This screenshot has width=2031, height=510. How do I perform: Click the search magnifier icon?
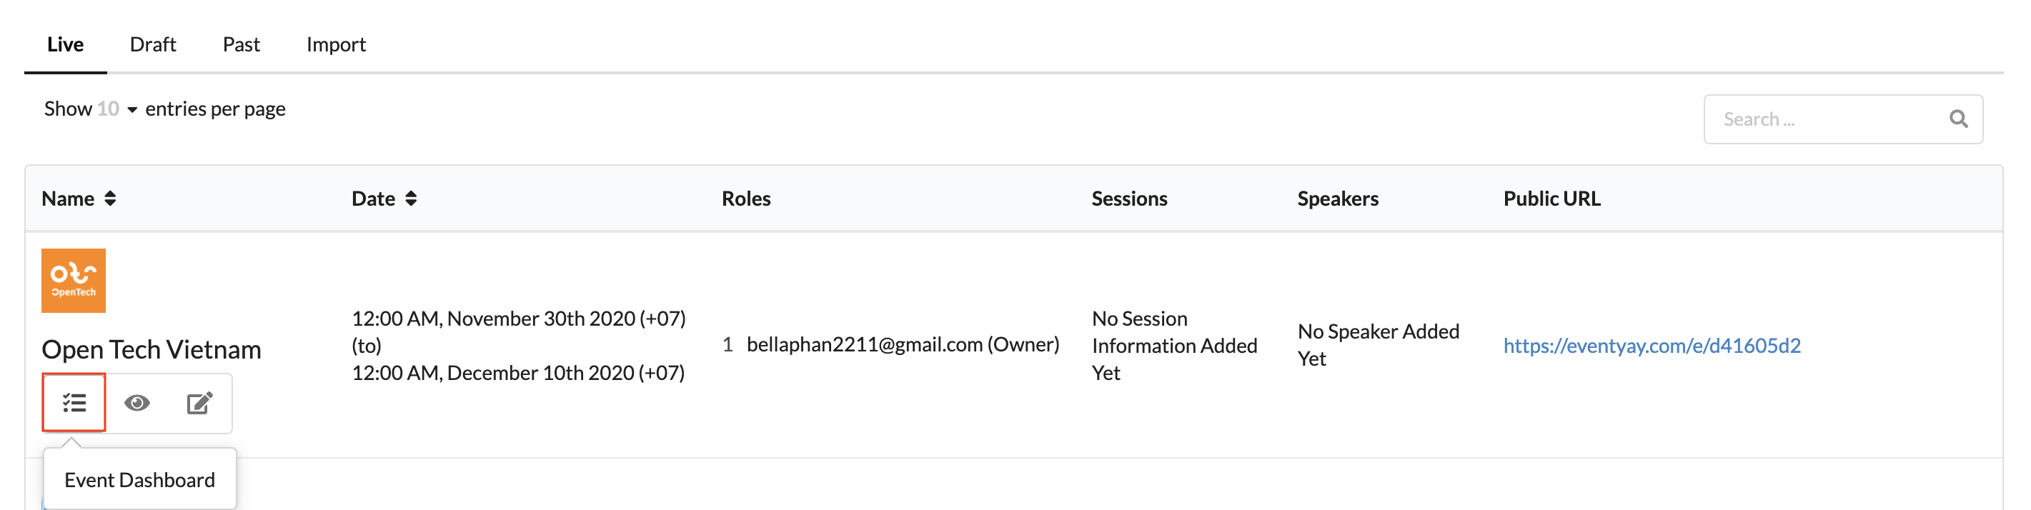pos(1958,119)
